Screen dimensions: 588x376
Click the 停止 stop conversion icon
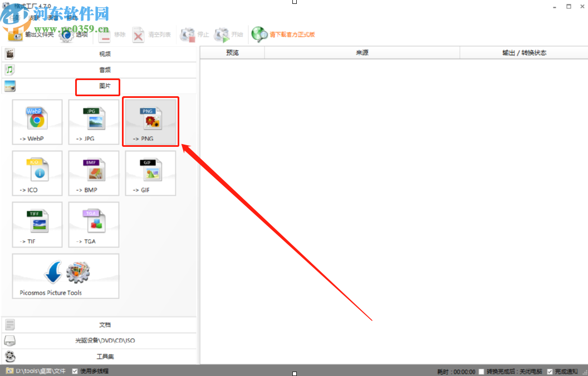188,35
